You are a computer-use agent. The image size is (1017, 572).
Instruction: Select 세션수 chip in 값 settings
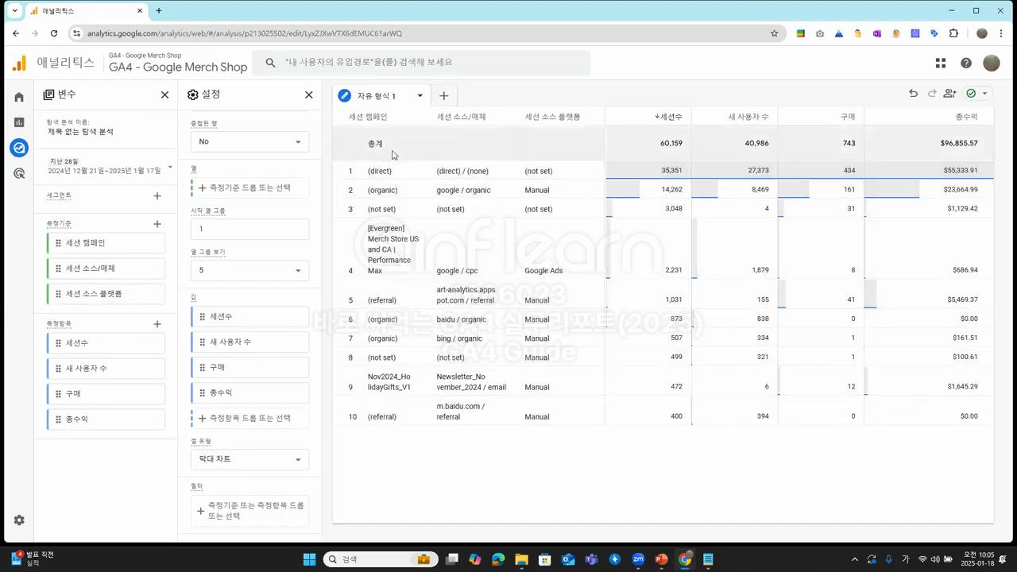point(249,316)
